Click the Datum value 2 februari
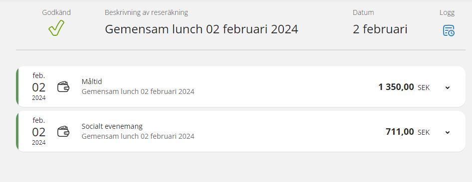The width and height of the screenshot is (472, 182). point(380,29)
